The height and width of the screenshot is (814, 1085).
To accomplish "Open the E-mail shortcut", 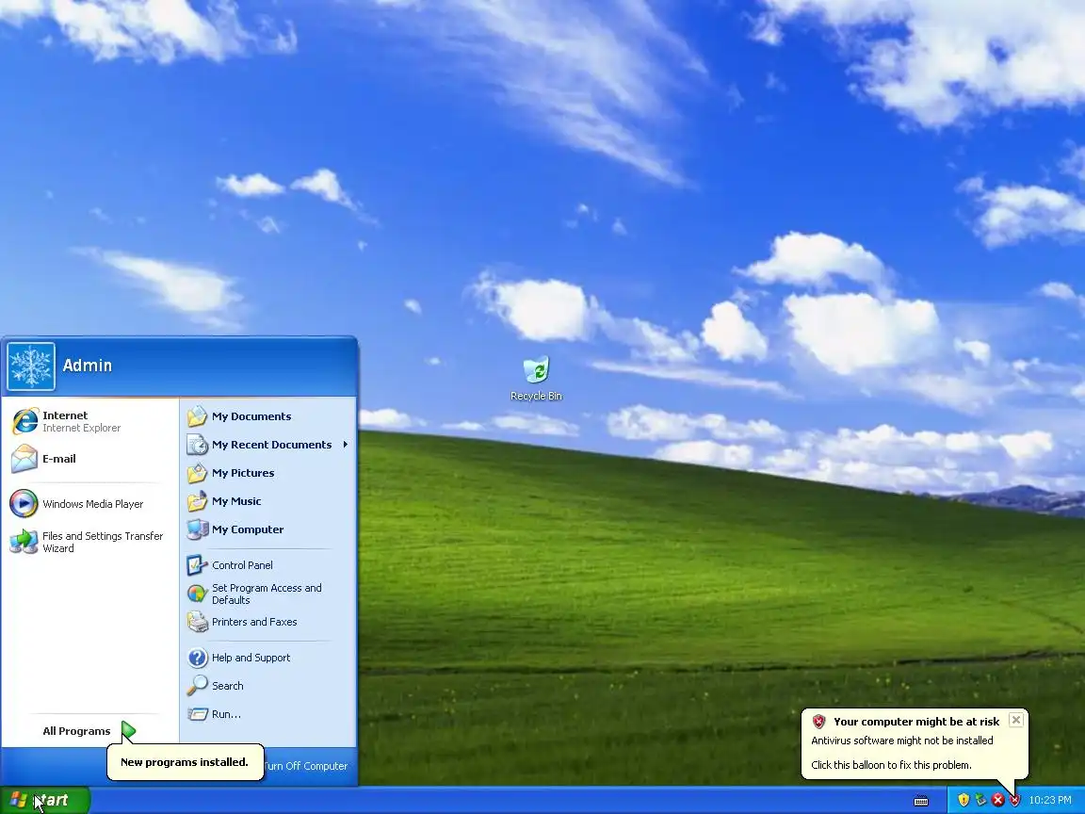I will click(x=90, y=458).
